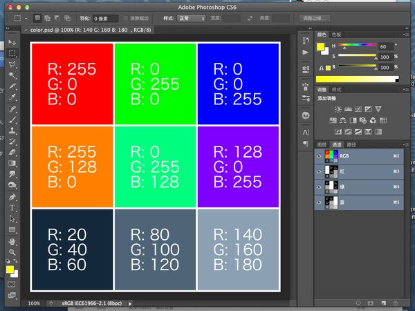Image resolution: width=415 pixels, height=311 pixels.
Task: Select the Hand tool
Action: click(12, 241)
